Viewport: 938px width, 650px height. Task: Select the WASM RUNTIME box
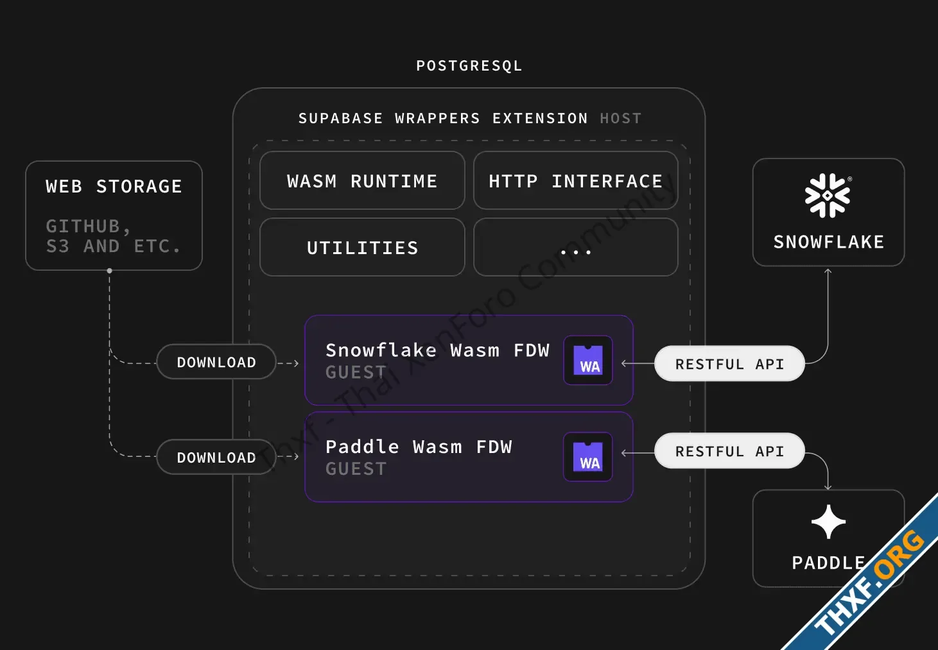(x=362, y=180)
